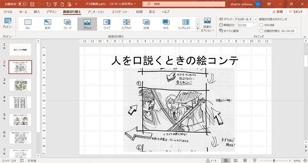308x163 pixels.
Task: Toggle the AutoSave (自動保存) switch
Action: point(22,4)
